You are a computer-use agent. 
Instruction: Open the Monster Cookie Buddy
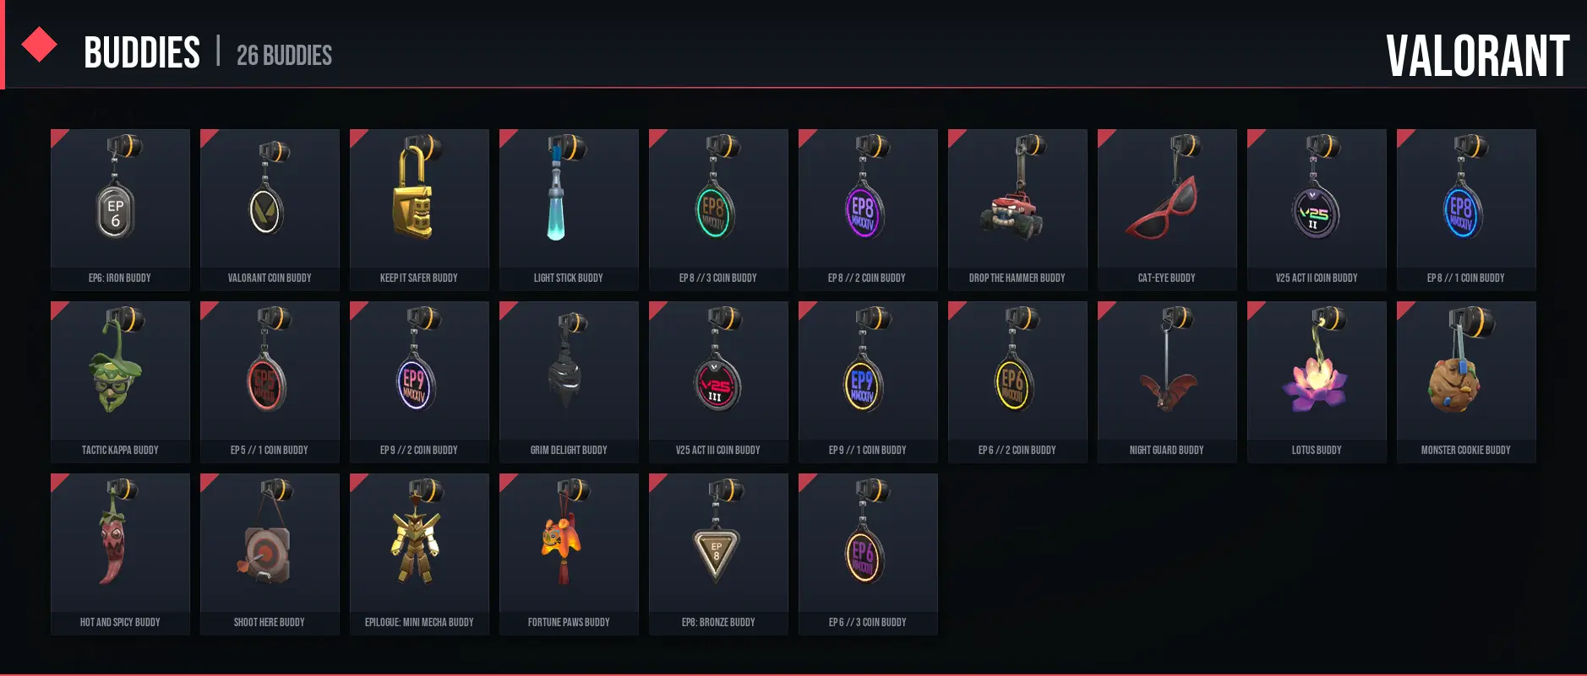[1466, 381]
